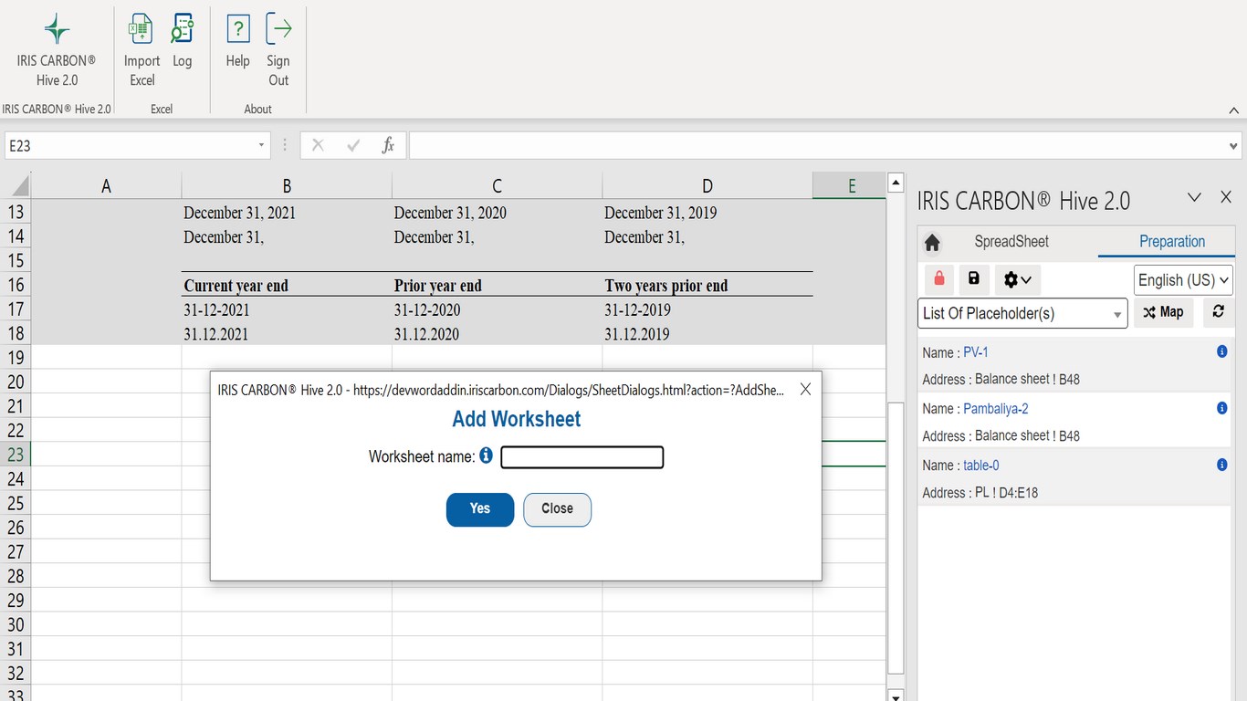Select column B header
Viewport: 1247px width, 701px height.
287,186
